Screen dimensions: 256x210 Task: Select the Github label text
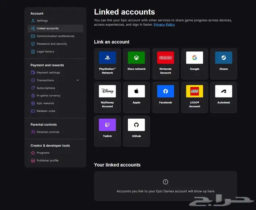coord(136,136)
